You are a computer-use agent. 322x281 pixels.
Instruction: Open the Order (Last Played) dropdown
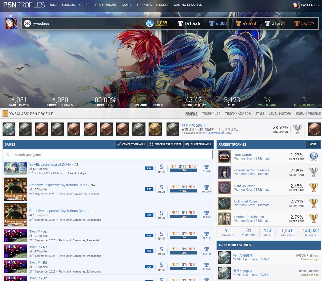pyautogui.click(x=165, y=144)
